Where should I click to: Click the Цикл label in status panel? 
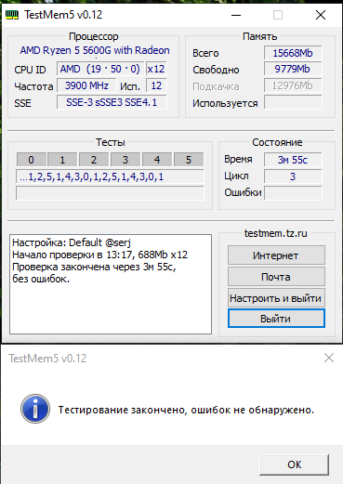[236, 176]
